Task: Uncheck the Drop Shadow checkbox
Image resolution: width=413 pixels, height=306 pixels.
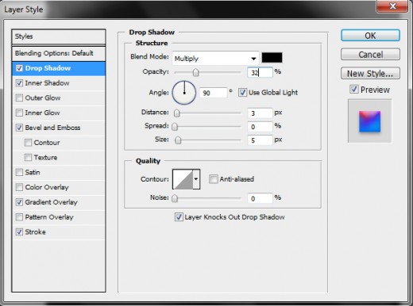Action: click(x=19, y=68)
